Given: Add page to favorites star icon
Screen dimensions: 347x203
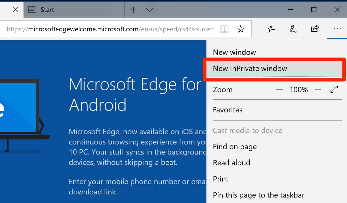Looking at the screenshot, I should tap(240, 29).
